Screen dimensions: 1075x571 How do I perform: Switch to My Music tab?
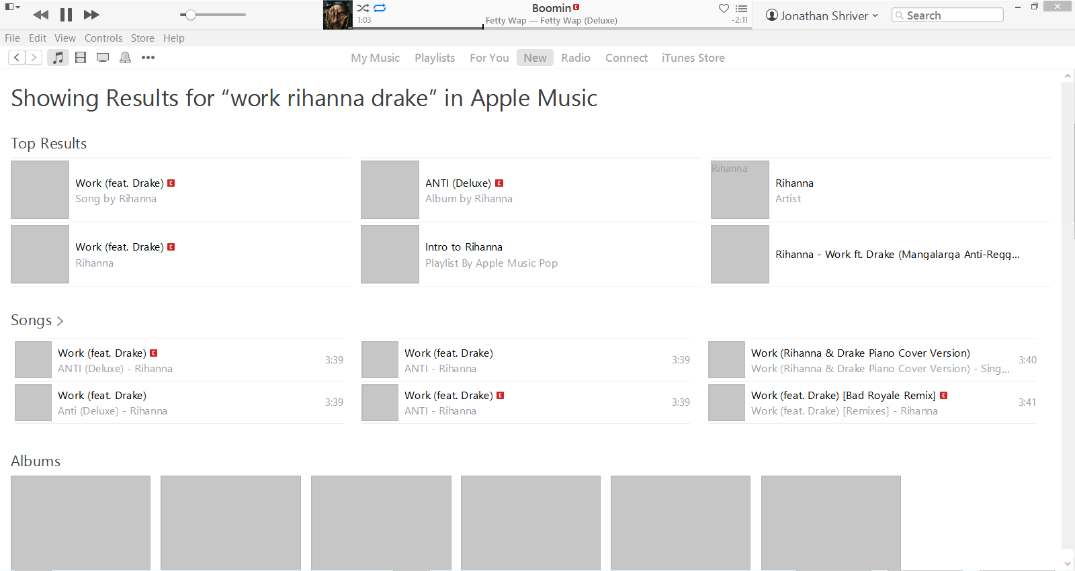click(x=375, y=58)
